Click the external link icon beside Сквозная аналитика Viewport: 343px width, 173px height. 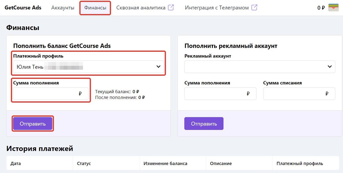click(171, 8)
